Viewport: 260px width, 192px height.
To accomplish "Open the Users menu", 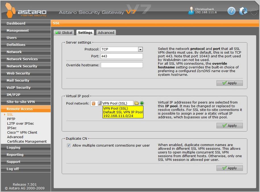I will click(x=26, y=38).
